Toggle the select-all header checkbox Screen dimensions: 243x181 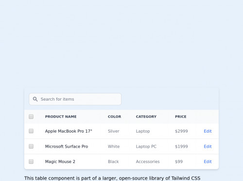(31, 117)
